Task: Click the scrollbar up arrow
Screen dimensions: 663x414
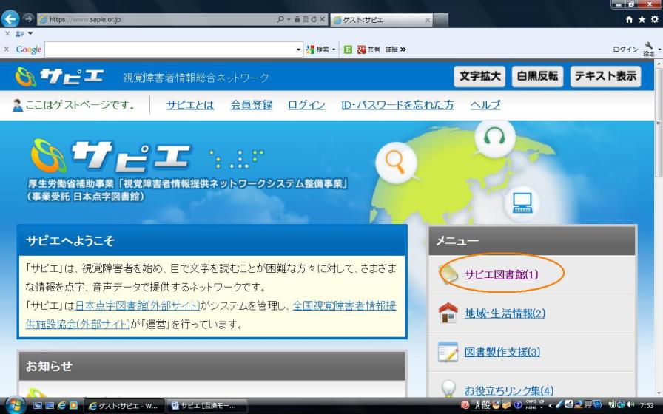Action: click(x=659, y=64)
